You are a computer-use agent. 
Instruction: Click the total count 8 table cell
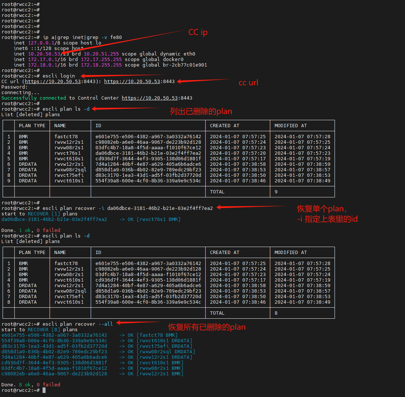[x=276, y=313]
